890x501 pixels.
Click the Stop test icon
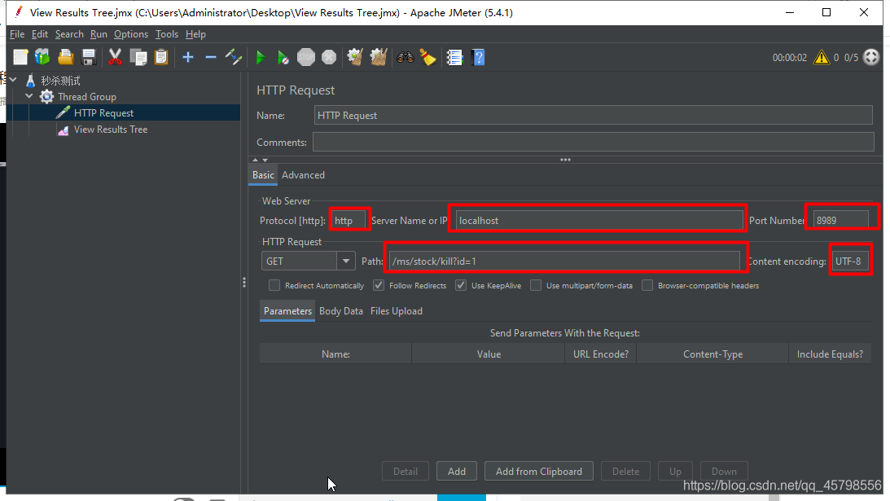click(x=306, y=57)
